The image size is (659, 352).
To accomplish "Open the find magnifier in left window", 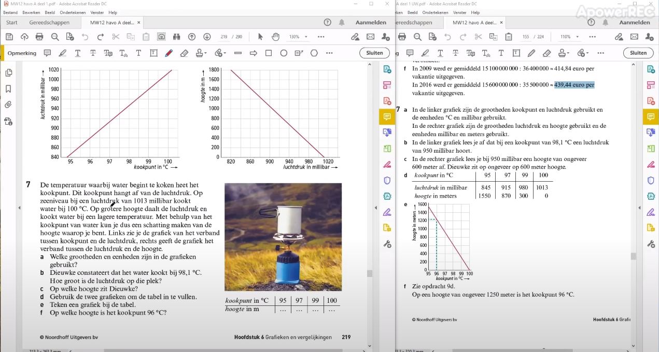I will pyautogui.click(x=55, y=37).
